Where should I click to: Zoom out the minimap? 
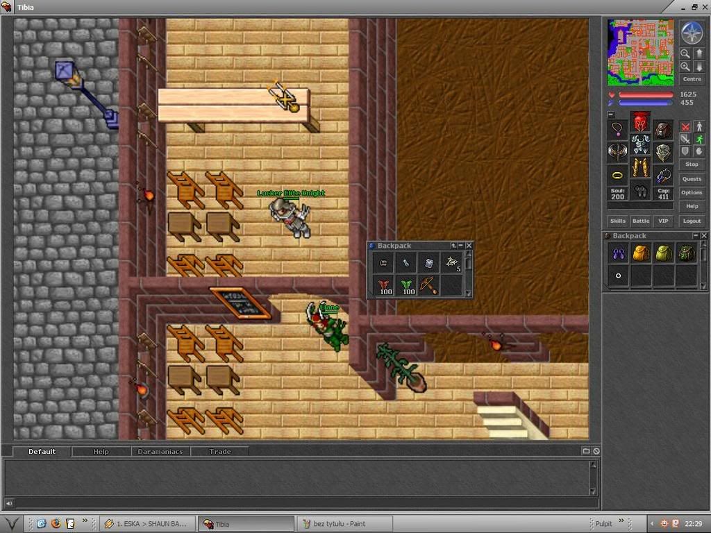(685, 53)
